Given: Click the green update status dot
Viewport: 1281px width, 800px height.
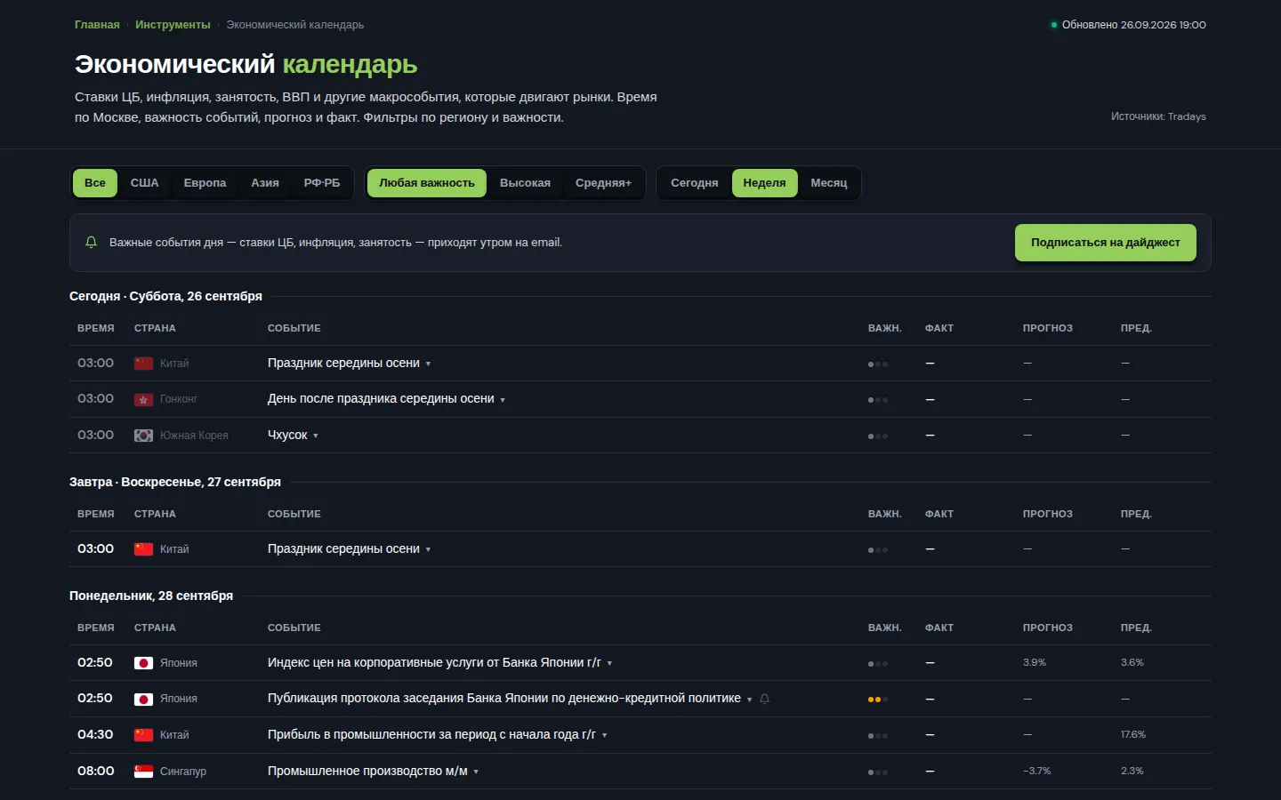Looking at the screenshot, I should coord(1054,25).
